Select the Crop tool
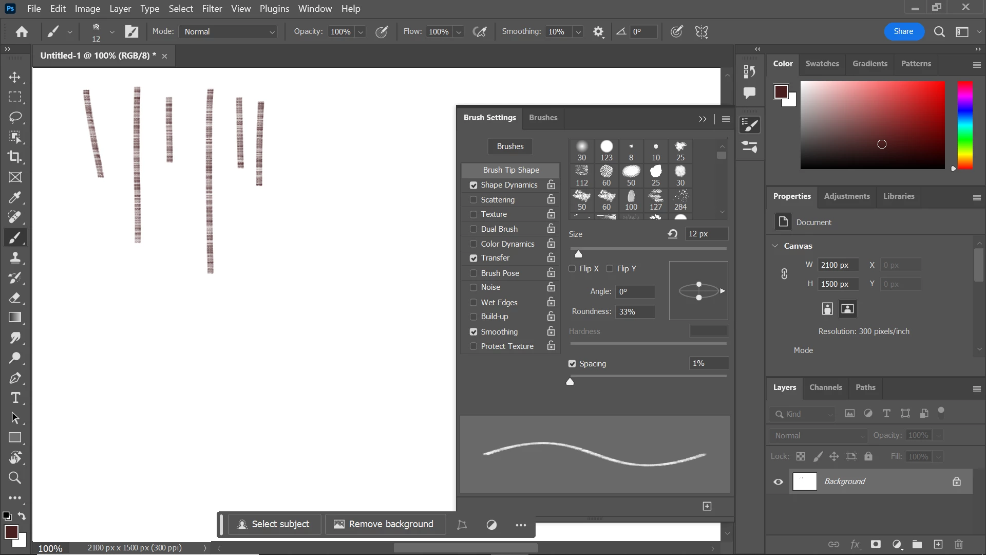The height and width of the screenshot is (555, 986). 15,157
